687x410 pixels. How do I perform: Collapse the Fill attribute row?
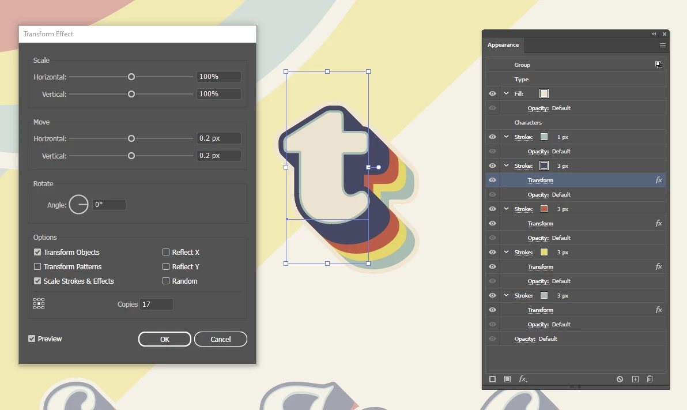pos(507,93)
